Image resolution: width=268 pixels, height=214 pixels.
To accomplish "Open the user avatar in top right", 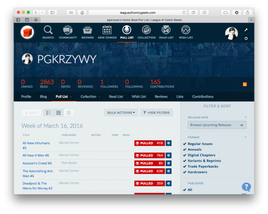I will click(231, 33).
